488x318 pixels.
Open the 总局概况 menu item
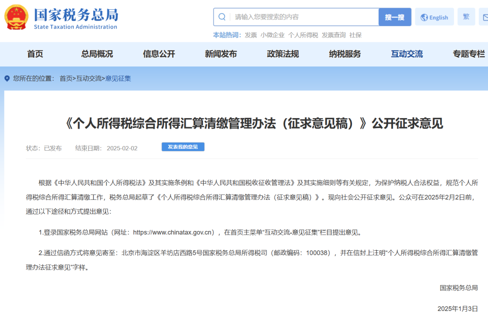tap(97, 54)
